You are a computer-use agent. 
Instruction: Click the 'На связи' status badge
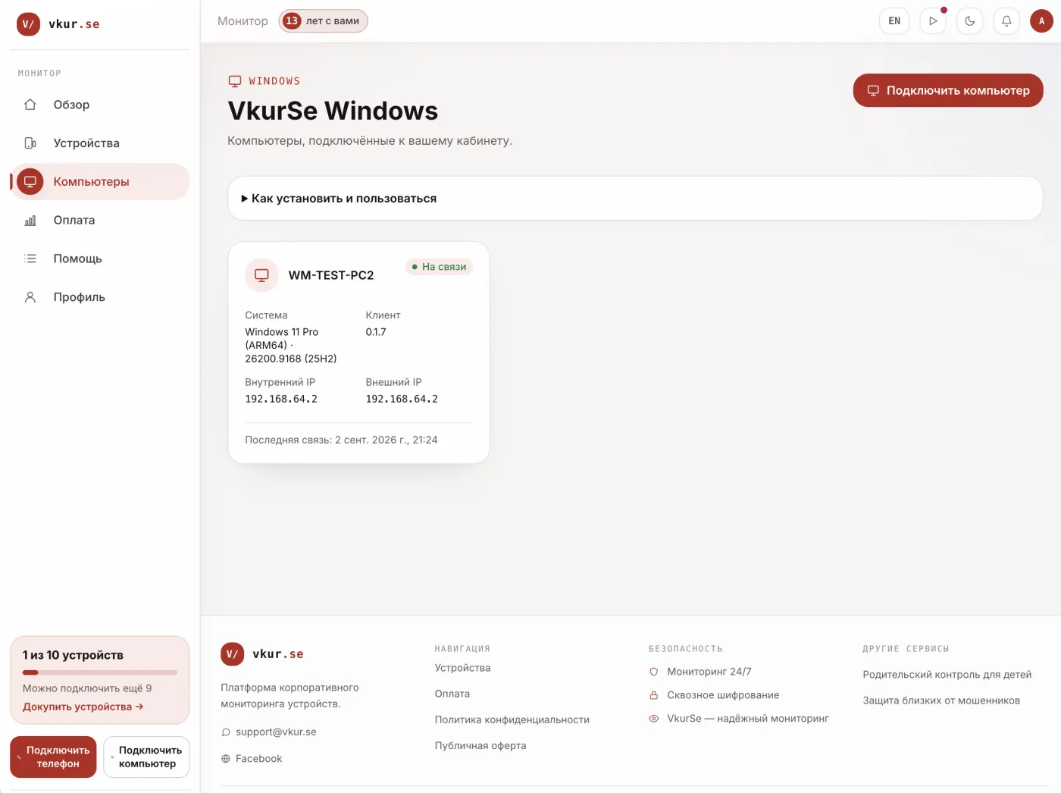pyautogui.click(x=439, y=267)
